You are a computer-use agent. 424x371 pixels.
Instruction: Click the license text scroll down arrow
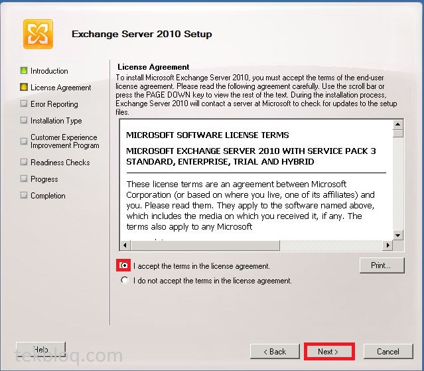click(x=397, y=235)
